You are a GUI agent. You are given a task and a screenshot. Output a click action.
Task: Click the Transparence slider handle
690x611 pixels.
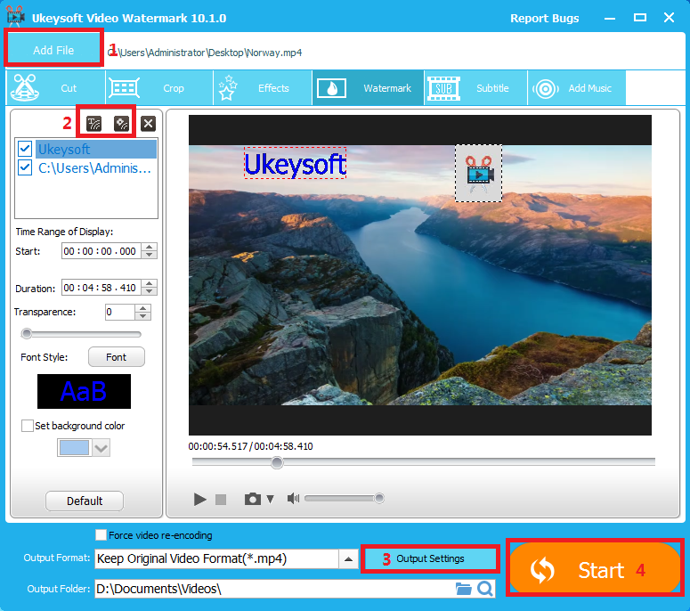point(27,334)
